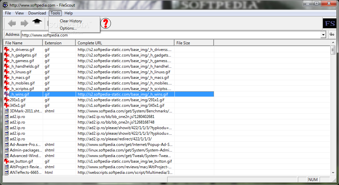This screenshot has width=339, height=185.
Task: Click the Back arrow toolbar icon
Action: [12, 23]
